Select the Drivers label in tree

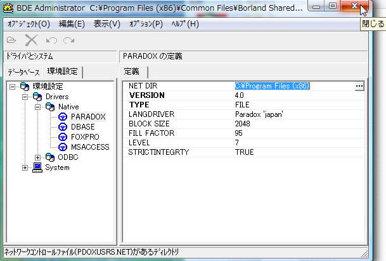(x=57, y=97)
